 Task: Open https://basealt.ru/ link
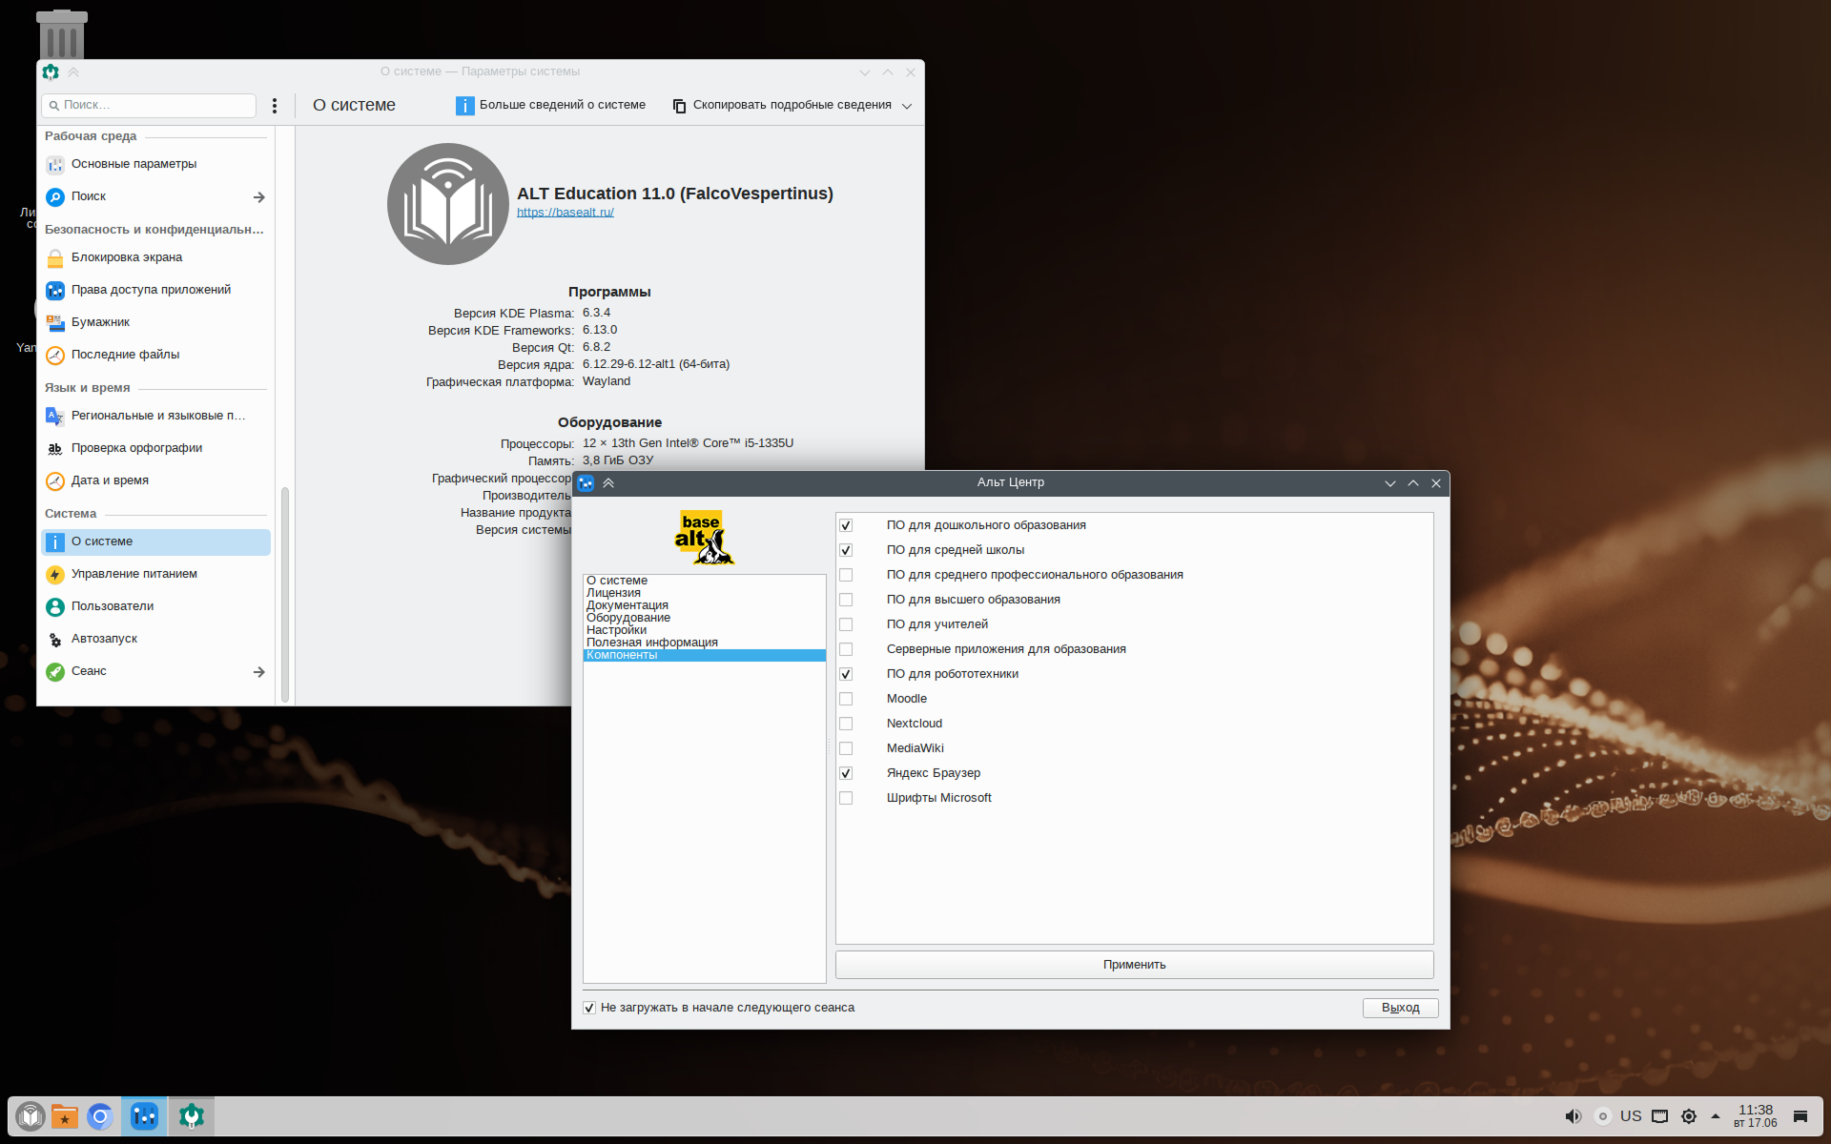[566, 213]
